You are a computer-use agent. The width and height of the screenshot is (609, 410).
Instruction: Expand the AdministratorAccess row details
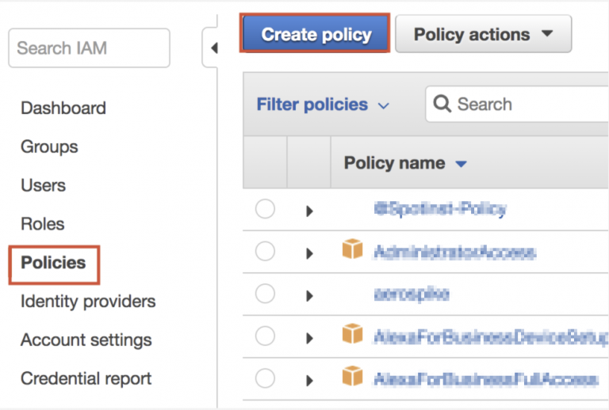[309, 253]
